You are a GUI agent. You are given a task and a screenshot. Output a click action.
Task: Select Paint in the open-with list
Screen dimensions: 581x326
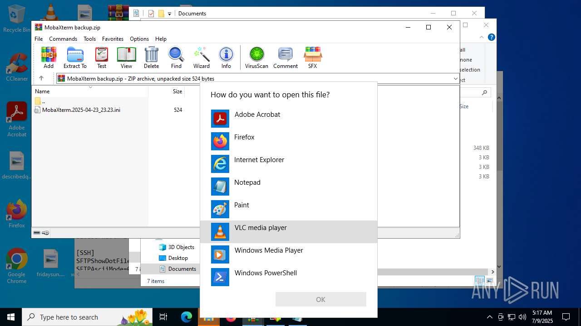point(289,209)
